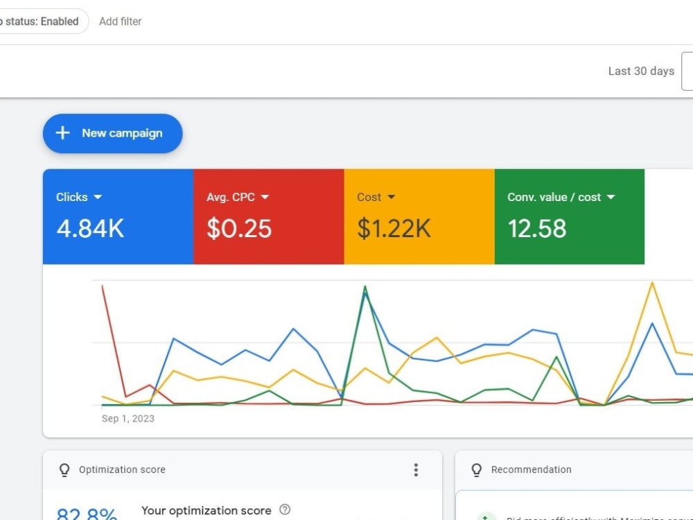The image size is (693, 520).
Task: Click the $1.22K cost value
Action: coord(394,229)
